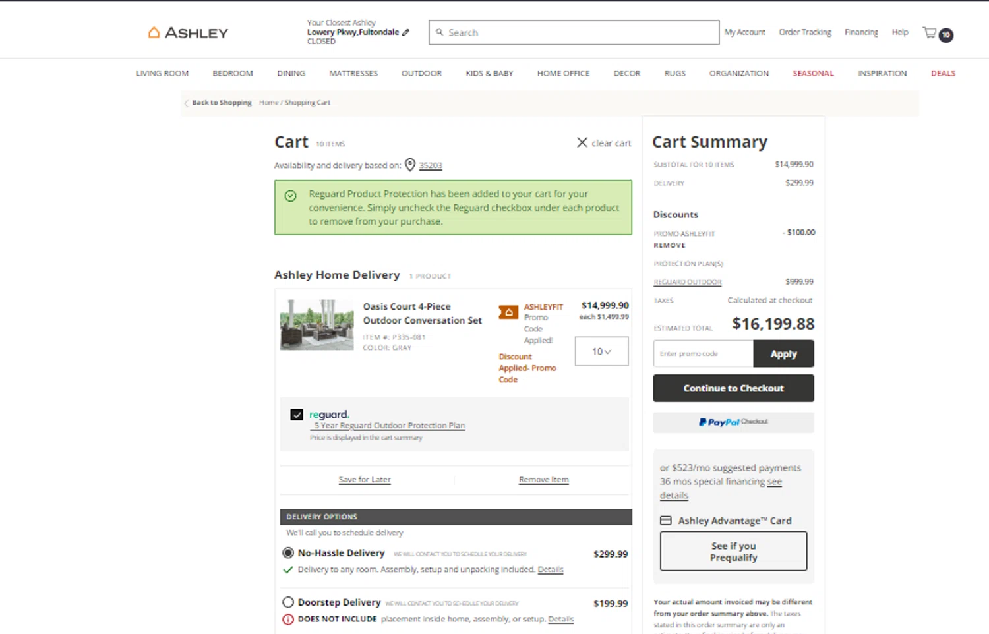Open the Deals menu
Viewport: 989px width, 634px height.
click(x=943, y=73)
